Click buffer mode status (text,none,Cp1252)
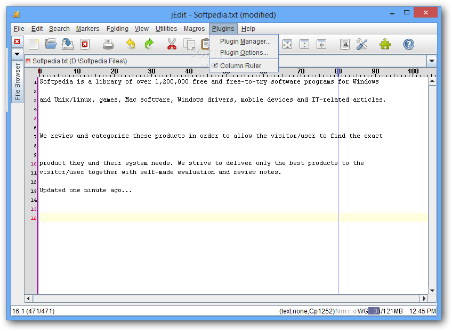The height and width of the screenshot is (331, 452). tap(307, 311)
